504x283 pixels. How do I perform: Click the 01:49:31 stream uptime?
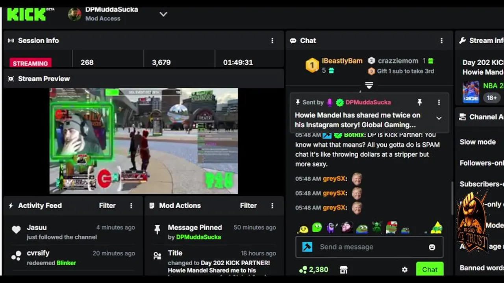point(238,62)
